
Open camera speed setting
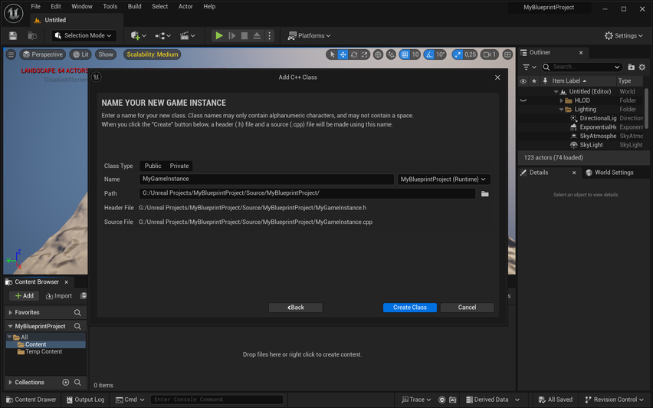[x=489, y=54]
